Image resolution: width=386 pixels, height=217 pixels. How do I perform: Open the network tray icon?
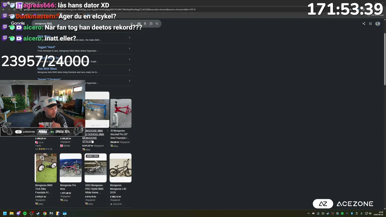[x=366, y=213]
